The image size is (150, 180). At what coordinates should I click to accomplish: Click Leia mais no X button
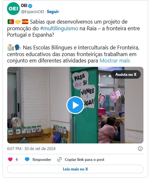[75, 169]
